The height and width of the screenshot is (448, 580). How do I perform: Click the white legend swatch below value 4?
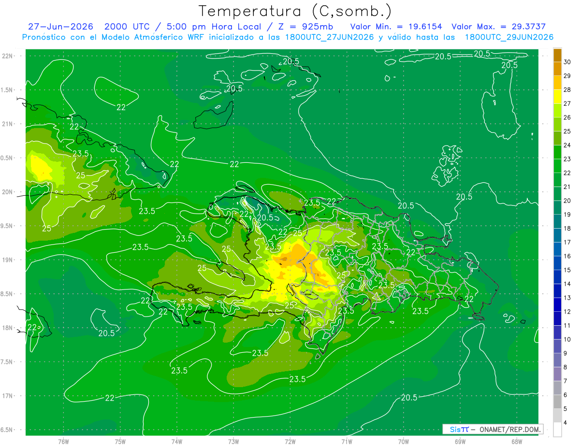pyautogui.click(x=557, y=430)
